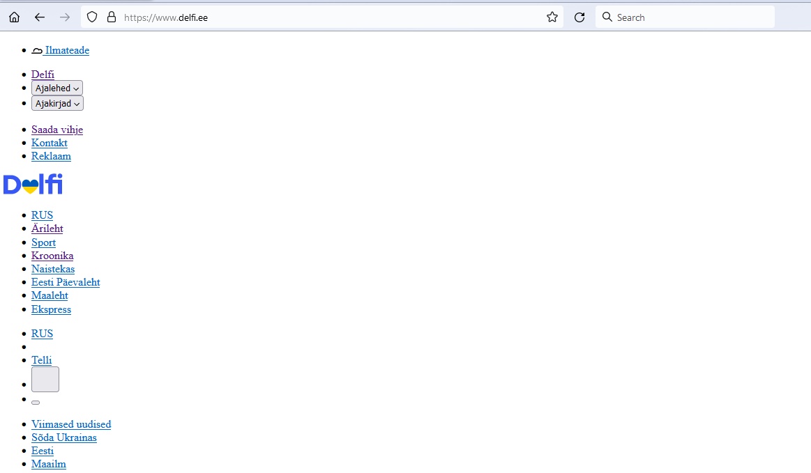Go back using the back arrow

(x=40, y=17)
